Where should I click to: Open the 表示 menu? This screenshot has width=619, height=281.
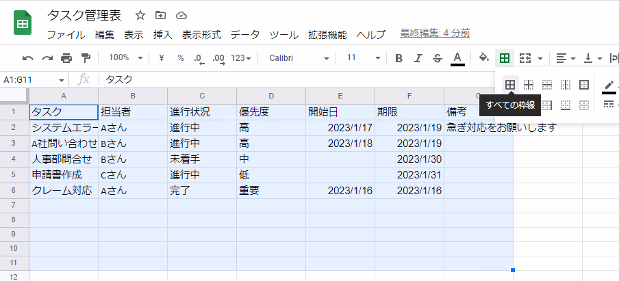[x=134, y=35]
